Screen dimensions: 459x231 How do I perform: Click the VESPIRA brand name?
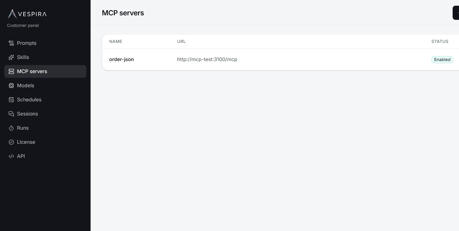click(x=32, y=14)
